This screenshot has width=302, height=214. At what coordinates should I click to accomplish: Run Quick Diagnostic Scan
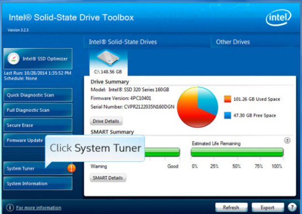[x=37, y=95]
